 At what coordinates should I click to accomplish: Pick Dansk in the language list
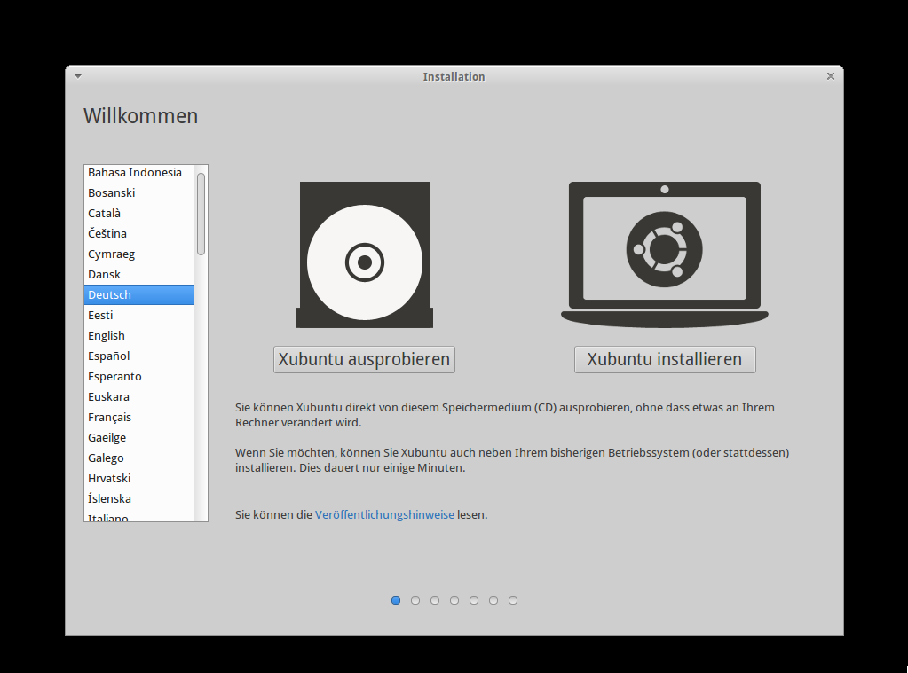139,274
